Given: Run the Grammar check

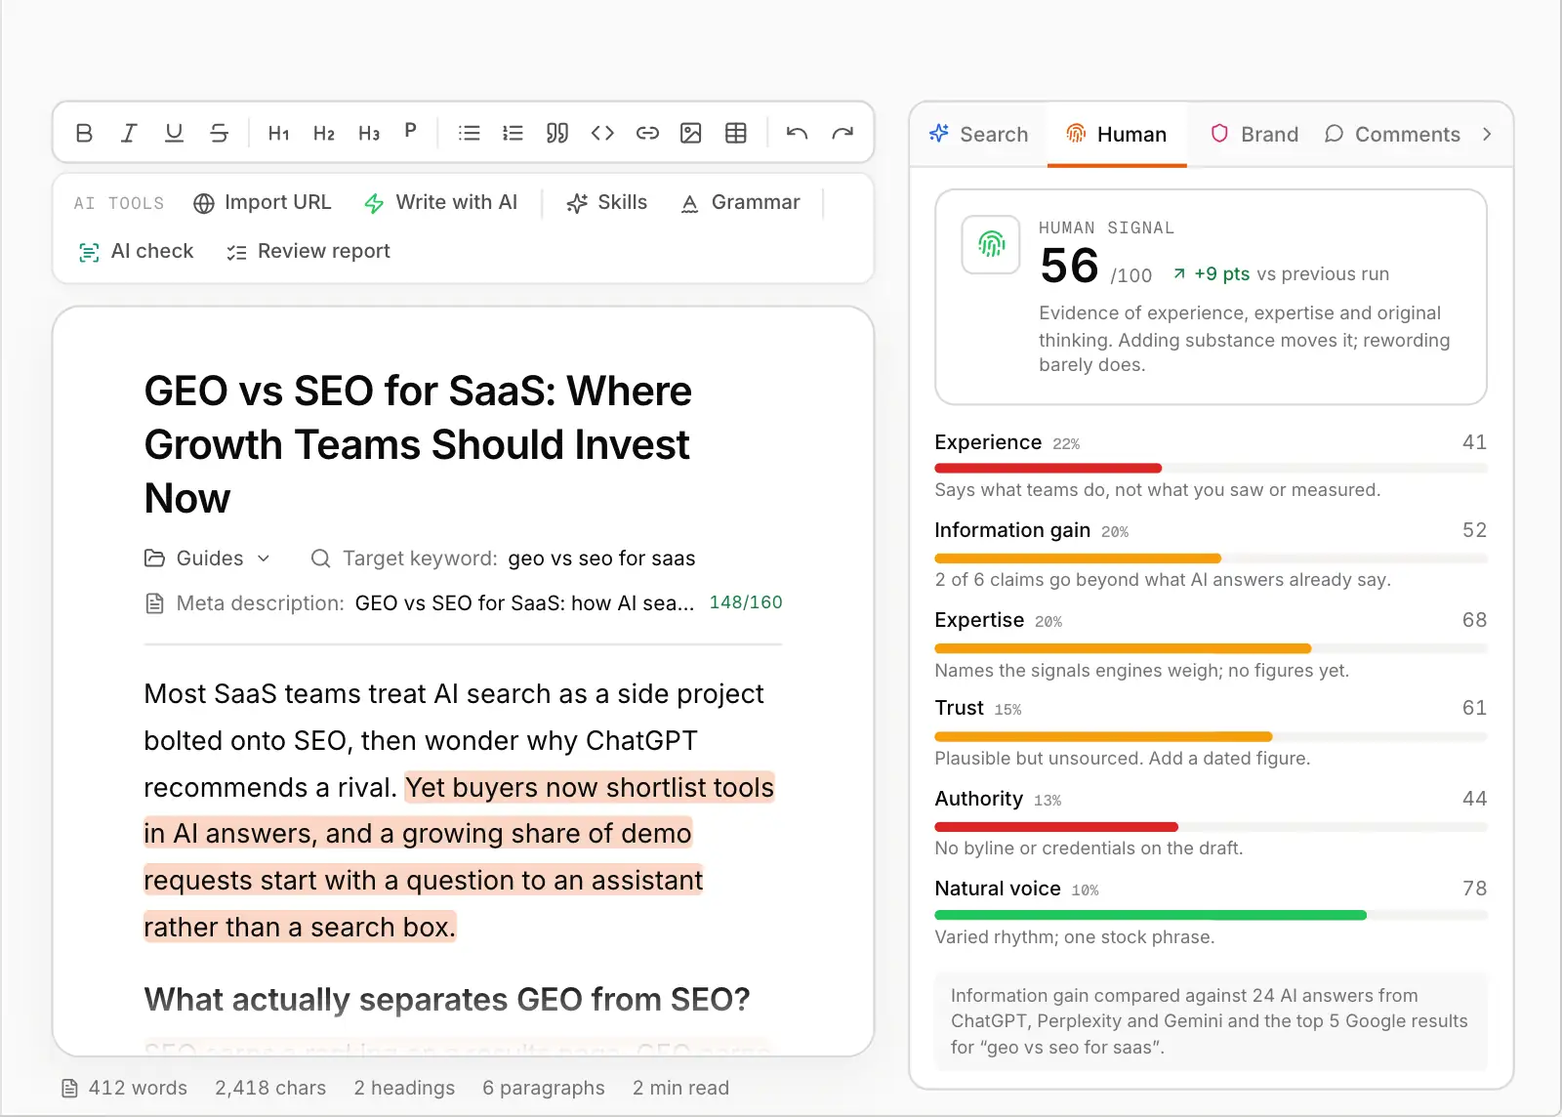Looking at the screenshot, I should pos(740,202).
